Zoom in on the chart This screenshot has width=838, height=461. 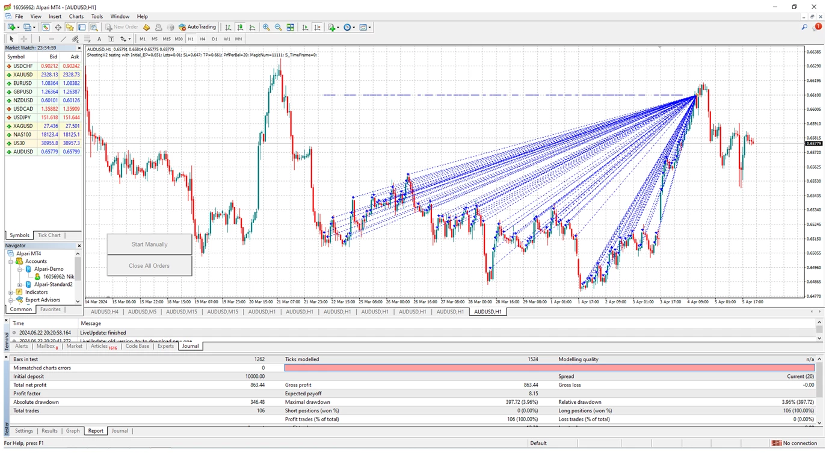pyautogui.click(x=266, y=27)
